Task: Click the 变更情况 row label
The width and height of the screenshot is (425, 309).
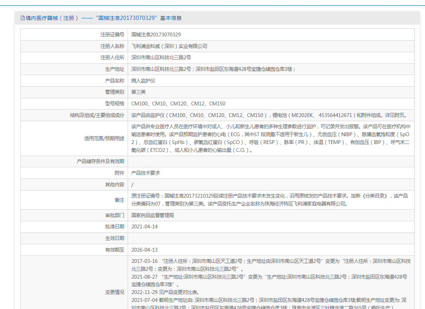Action: 115,292
